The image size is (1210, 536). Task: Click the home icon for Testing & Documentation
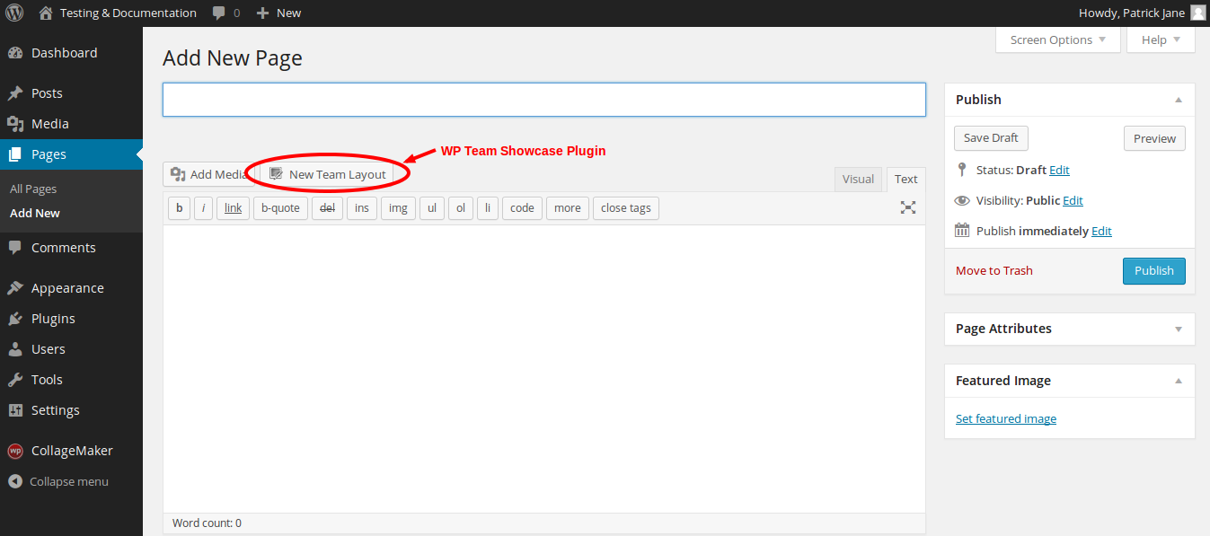(x=46, y=13)
